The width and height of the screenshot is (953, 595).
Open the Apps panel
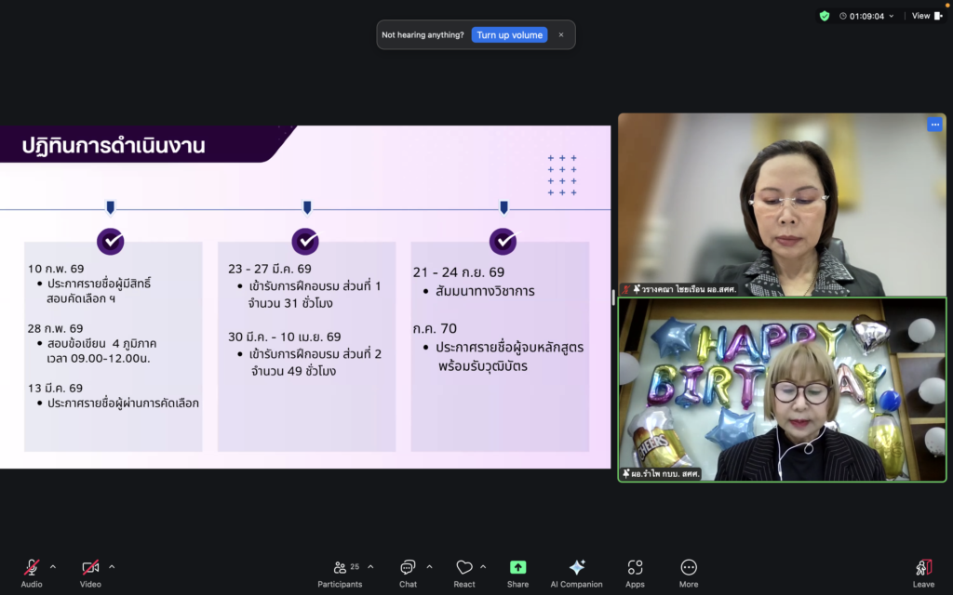635,572
